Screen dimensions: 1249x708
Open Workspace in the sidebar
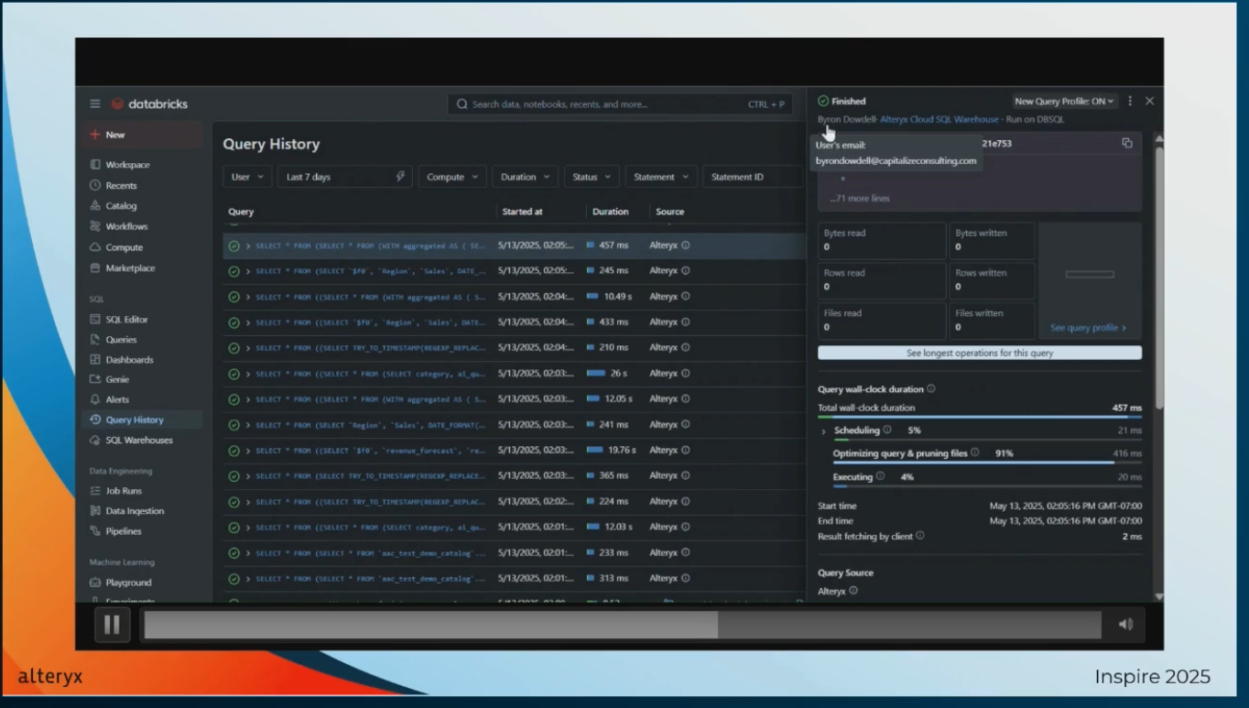[127, 165]
